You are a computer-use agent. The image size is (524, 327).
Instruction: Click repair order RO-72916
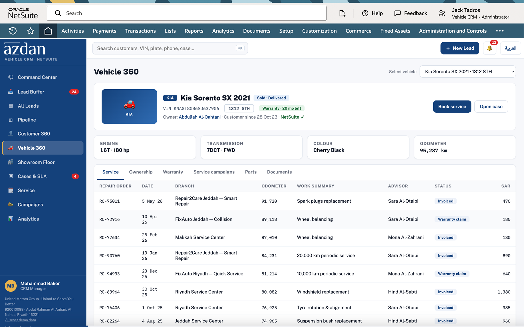pyautogui.click(x=110, y=219)
